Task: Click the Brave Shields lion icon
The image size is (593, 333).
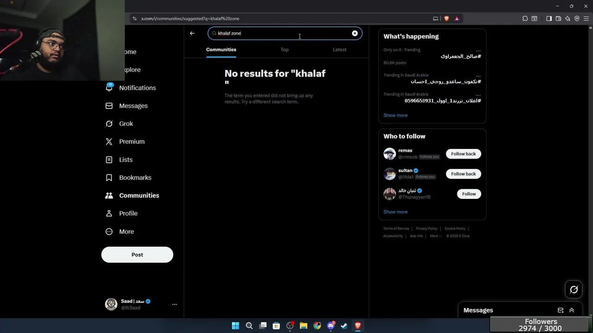Action: coord(447,18)
